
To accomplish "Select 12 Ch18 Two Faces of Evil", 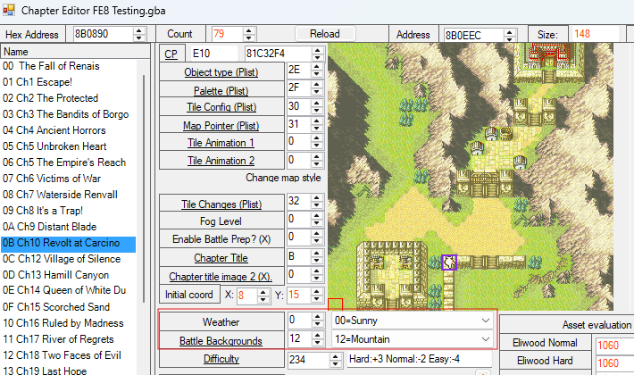I will (69, 355).
